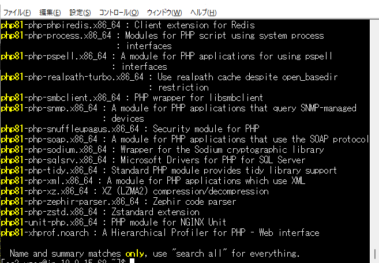Open the ヘルプ(H) menu
379x263 pixels.
(203, 12)
